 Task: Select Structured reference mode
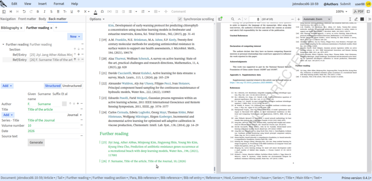point(53,86)
